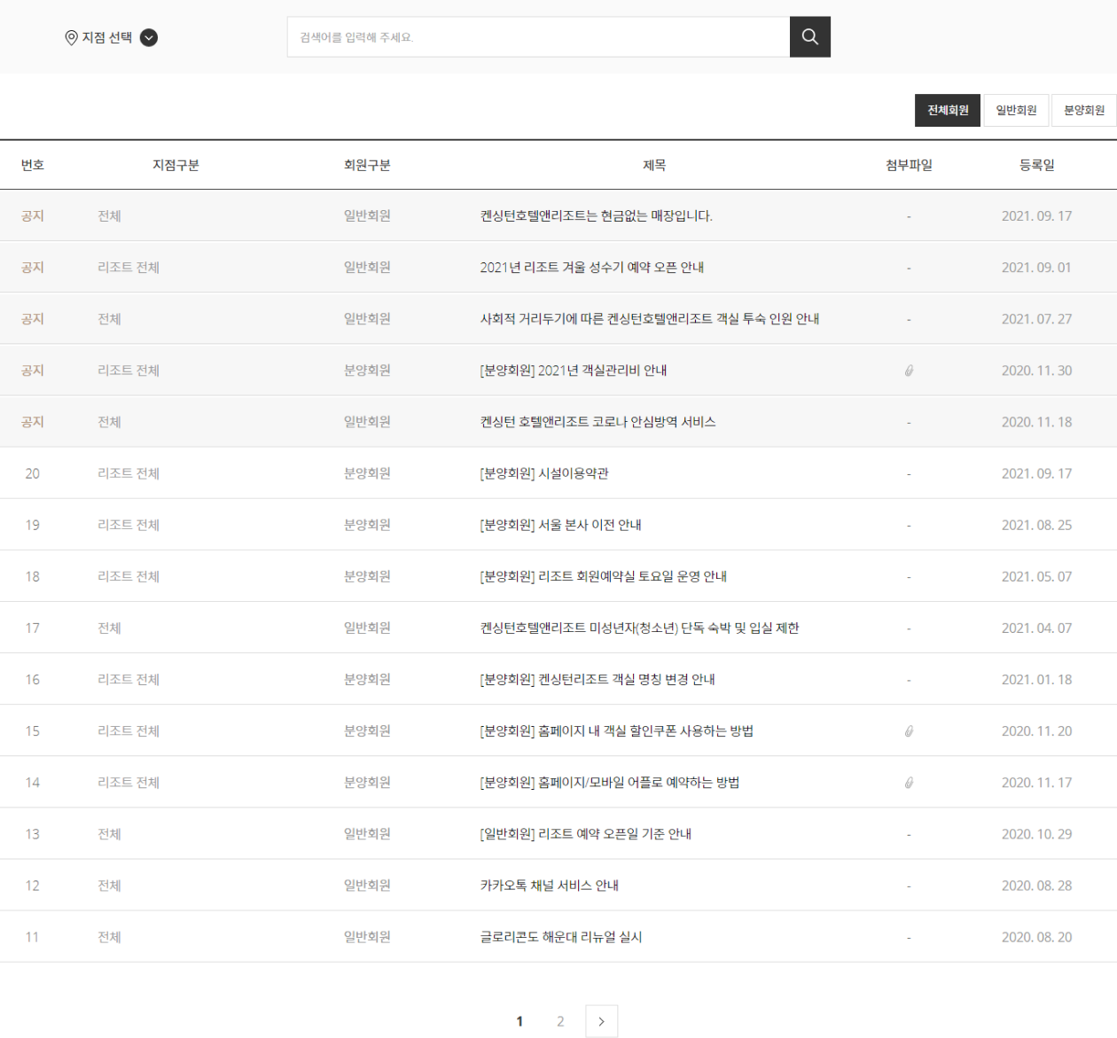Click the location pin icon
Image resolution: width=1117 pixels, height=1038 pixels.
(71, 37)
